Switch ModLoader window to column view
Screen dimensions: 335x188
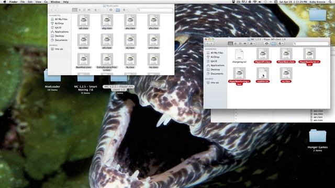[x=84, y=10]
